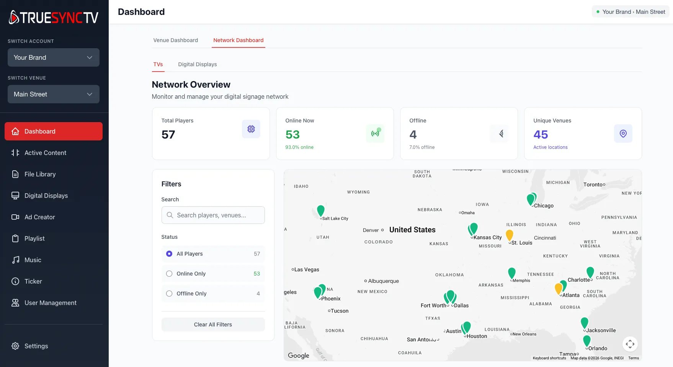Click the Total Players chip icon
The height and width of the screenshot is (367, 673).
(x=251, y=129)
